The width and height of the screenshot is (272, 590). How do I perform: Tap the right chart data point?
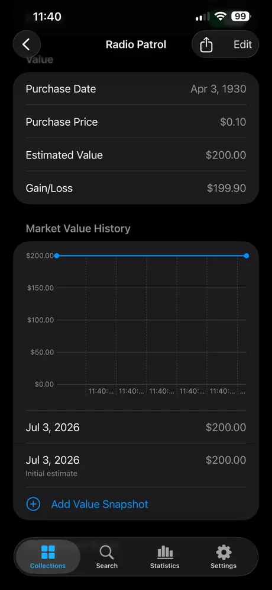point(246,256)
